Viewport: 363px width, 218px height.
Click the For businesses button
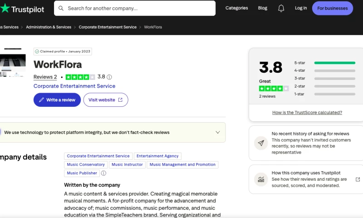(x=333, y=8)
